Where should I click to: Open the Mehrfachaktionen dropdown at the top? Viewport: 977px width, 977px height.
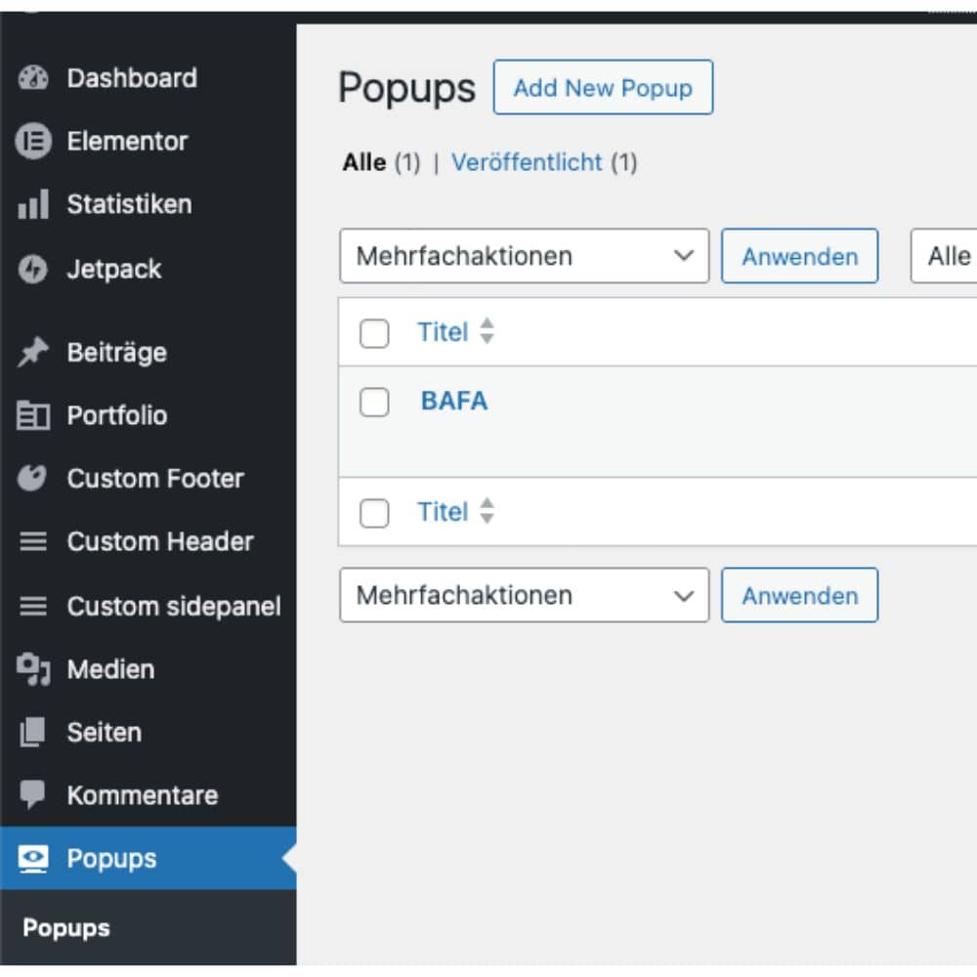point(524,256)
